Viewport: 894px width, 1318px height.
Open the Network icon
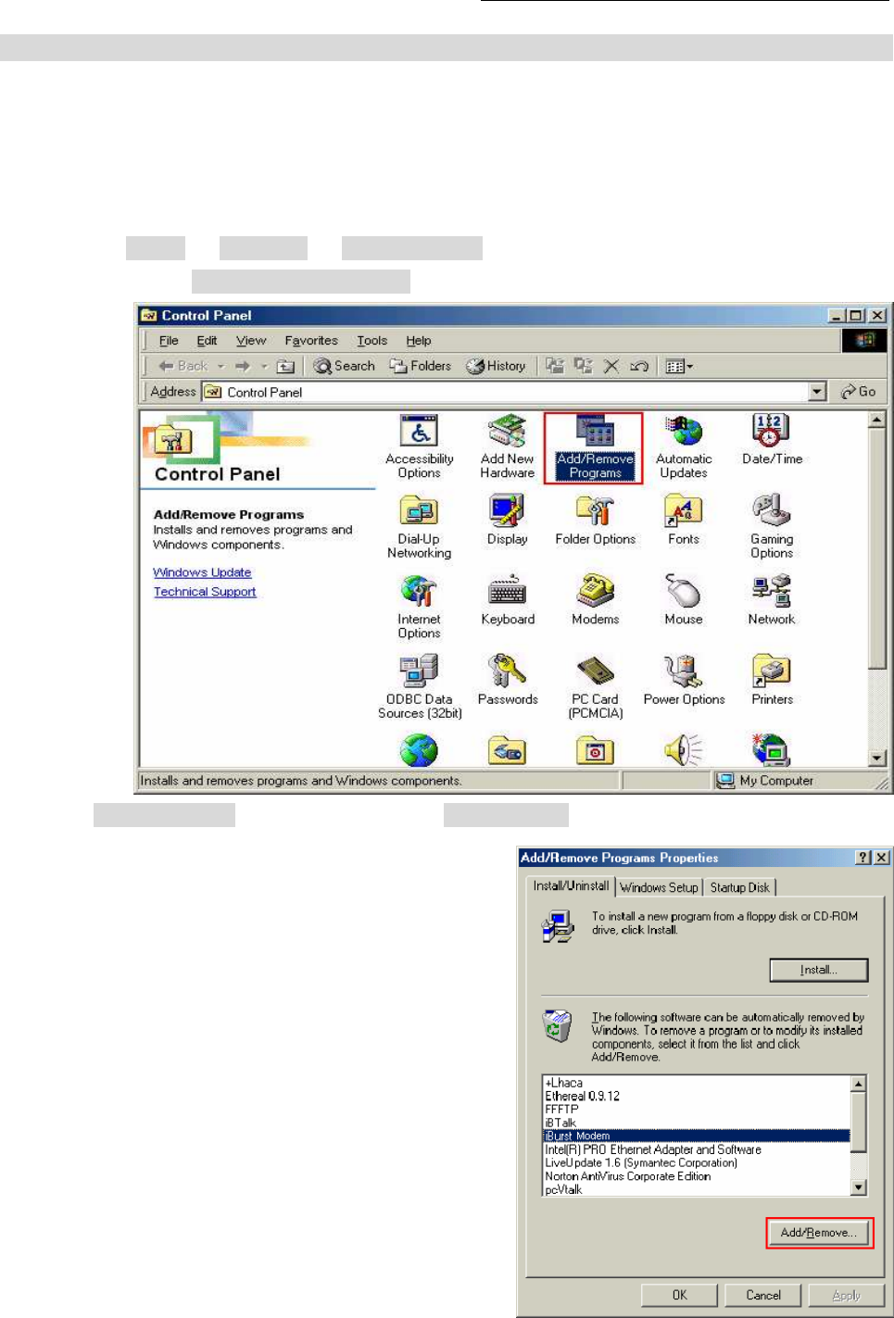[x=772, y=601]
